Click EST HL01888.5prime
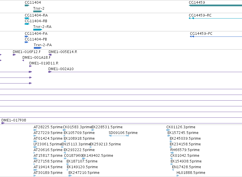Screen dimensions: 242x177 (191, 173)
